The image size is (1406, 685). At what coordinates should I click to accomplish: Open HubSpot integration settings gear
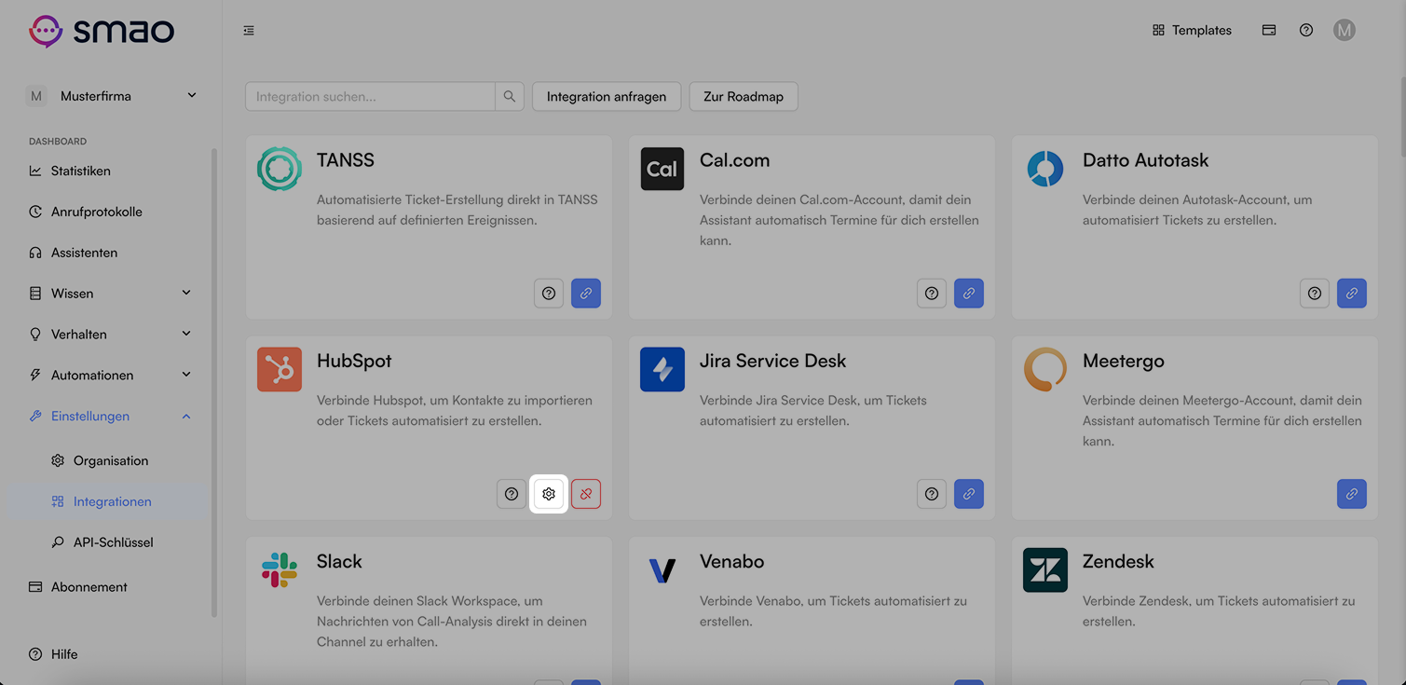point(549,494)
